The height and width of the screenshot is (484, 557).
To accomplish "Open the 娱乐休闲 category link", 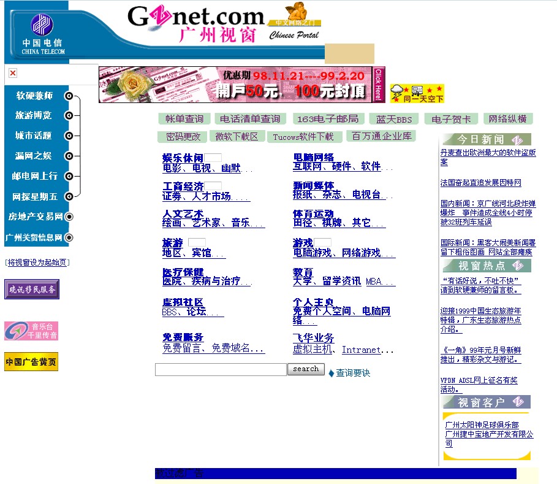I will [x=183, y=158].
